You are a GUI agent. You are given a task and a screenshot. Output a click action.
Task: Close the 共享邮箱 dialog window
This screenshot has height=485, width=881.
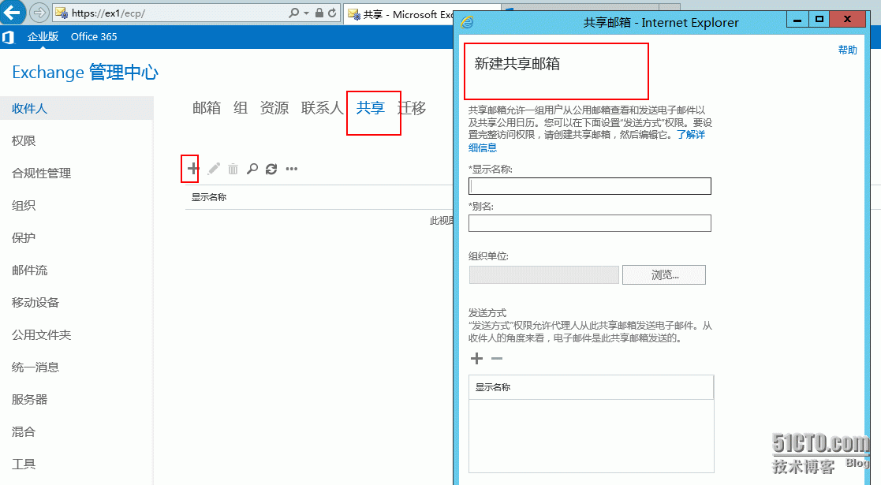point(848,20)
